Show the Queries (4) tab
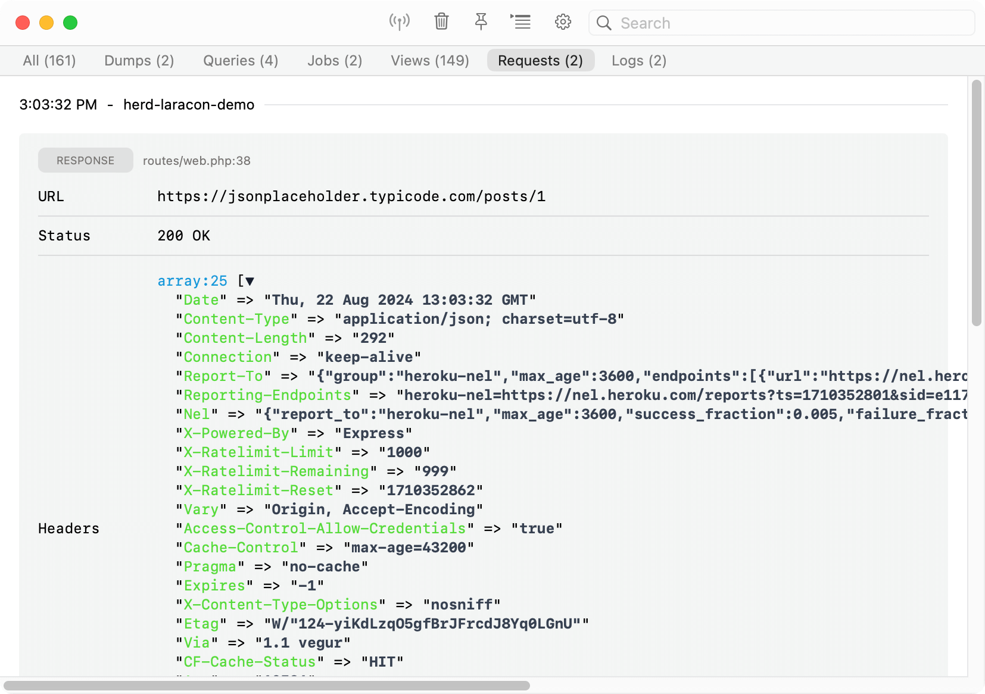The image size is (985, 694). tap(241, 61)
